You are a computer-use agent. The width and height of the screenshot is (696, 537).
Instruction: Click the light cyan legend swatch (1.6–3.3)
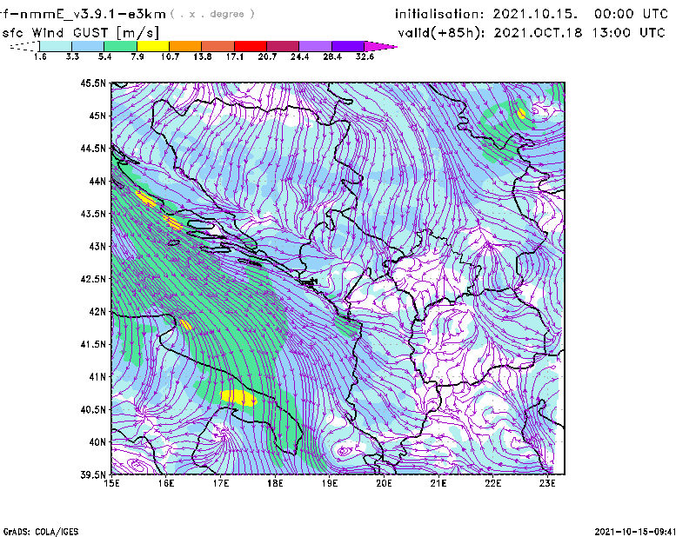tap(56, 46)
